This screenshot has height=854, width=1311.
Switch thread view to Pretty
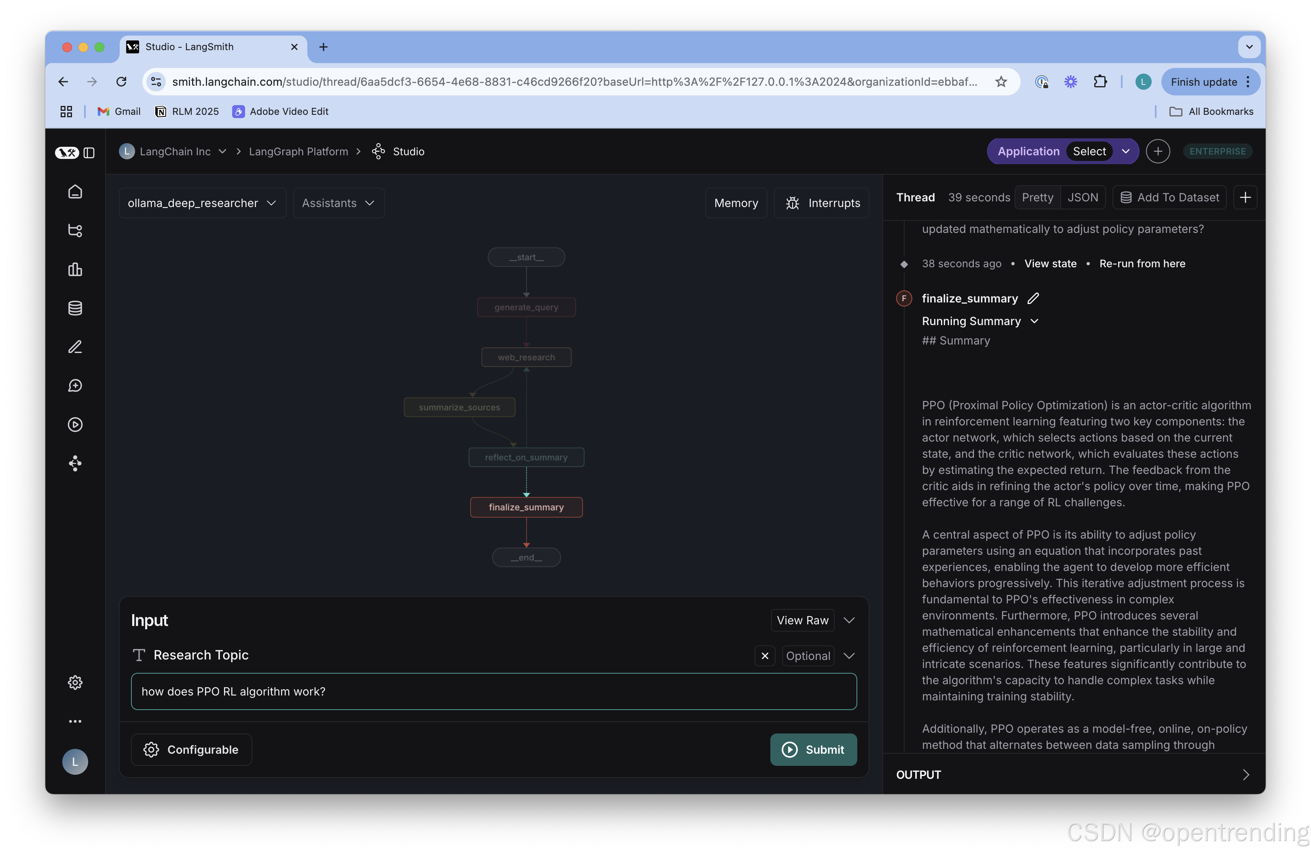1037,197
